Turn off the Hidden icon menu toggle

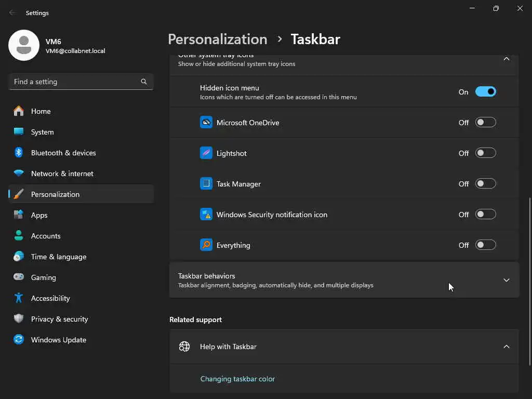[485, 92]
